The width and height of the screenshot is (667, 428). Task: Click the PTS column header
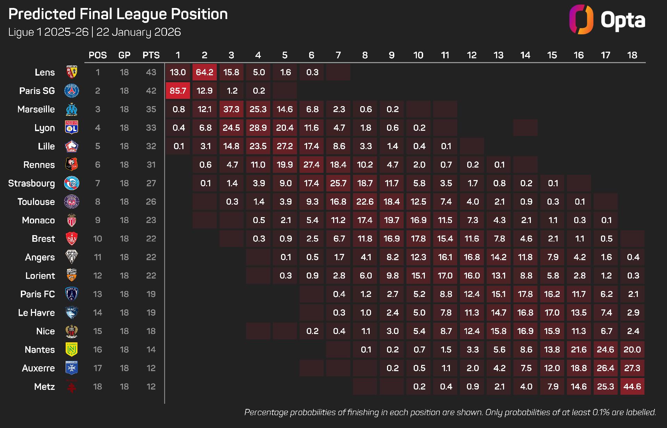tap(151, 55)
